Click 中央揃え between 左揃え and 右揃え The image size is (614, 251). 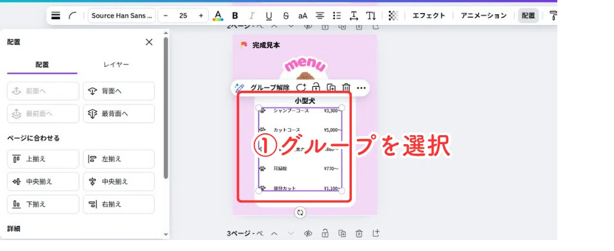pos(119,181)
